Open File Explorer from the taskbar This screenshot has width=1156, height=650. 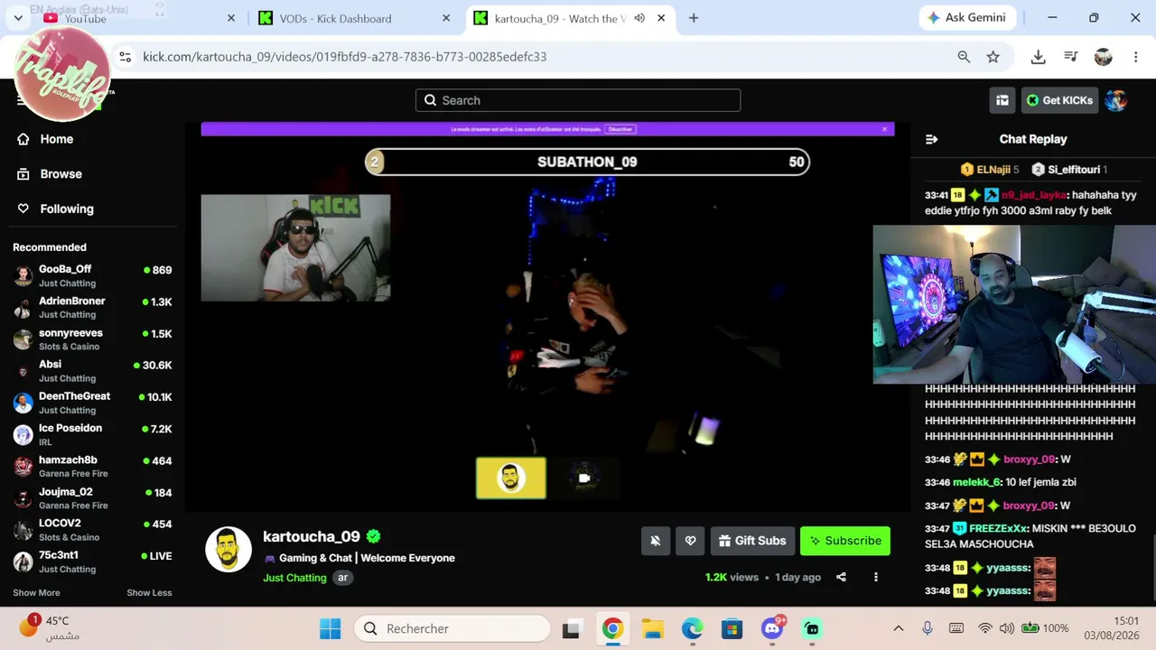pyautogui.click(x=652, y=628)
